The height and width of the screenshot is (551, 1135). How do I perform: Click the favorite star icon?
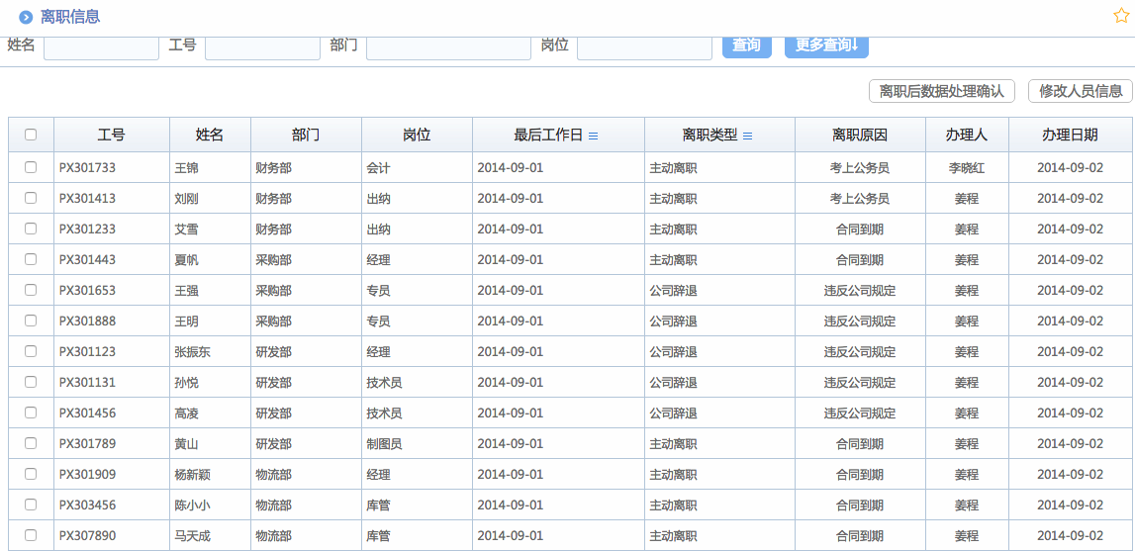tap(1121, 16)
